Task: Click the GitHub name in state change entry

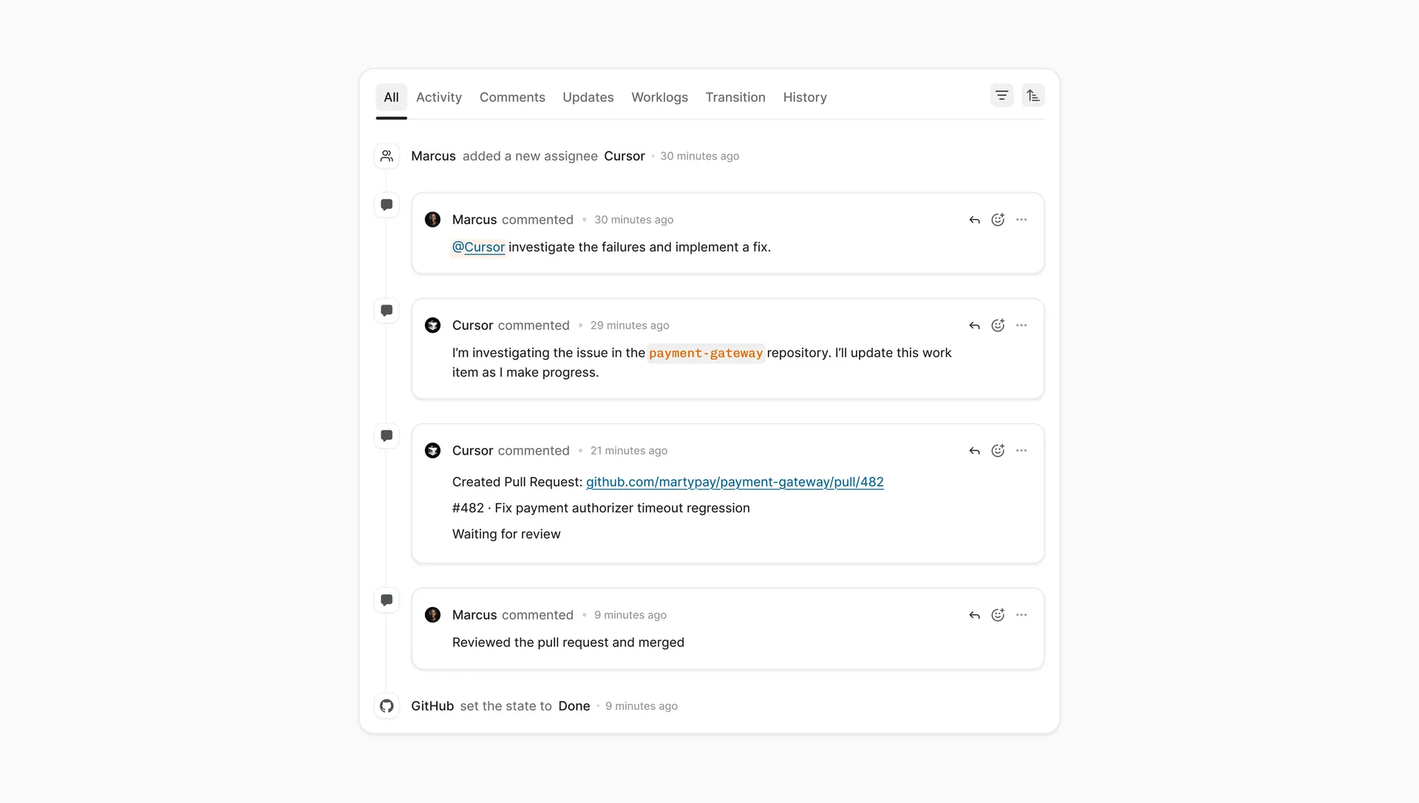Action: coord(432,706)
